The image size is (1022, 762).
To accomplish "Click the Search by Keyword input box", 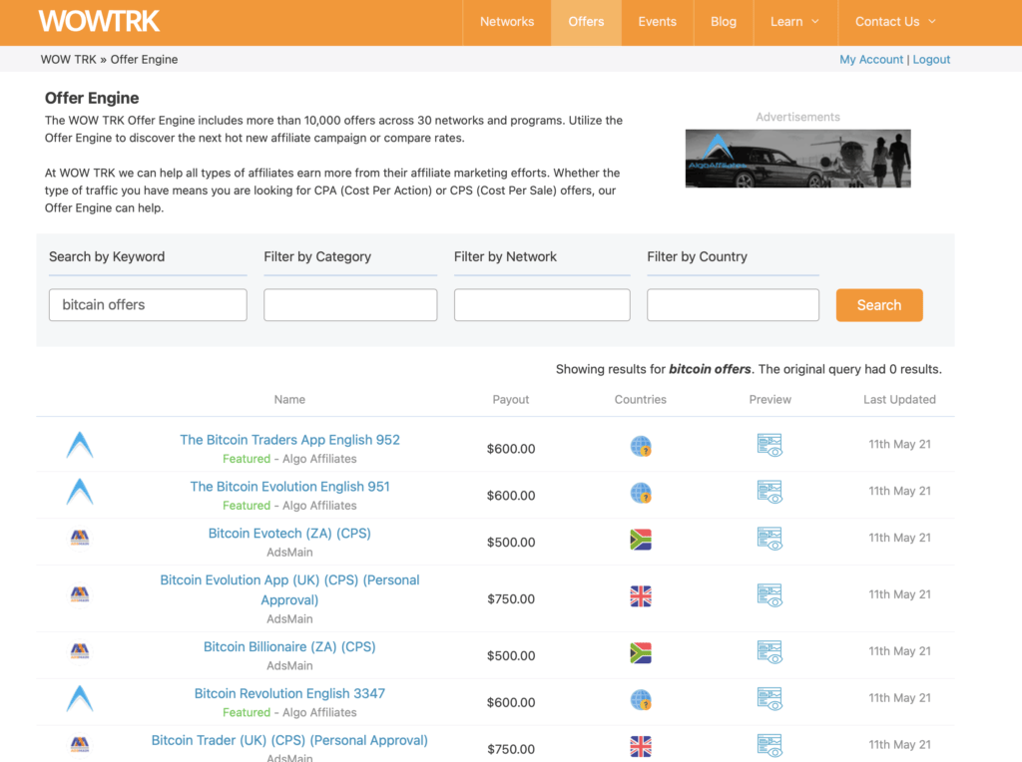I will (x=148, y=305).
